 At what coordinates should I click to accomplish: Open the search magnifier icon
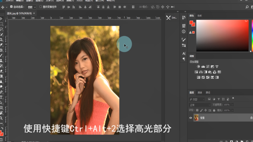click(247, 7)
